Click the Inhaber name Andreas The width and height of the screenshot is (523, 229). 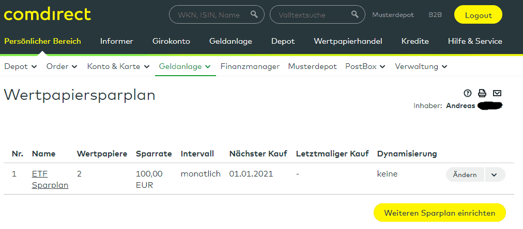[460, 106]
